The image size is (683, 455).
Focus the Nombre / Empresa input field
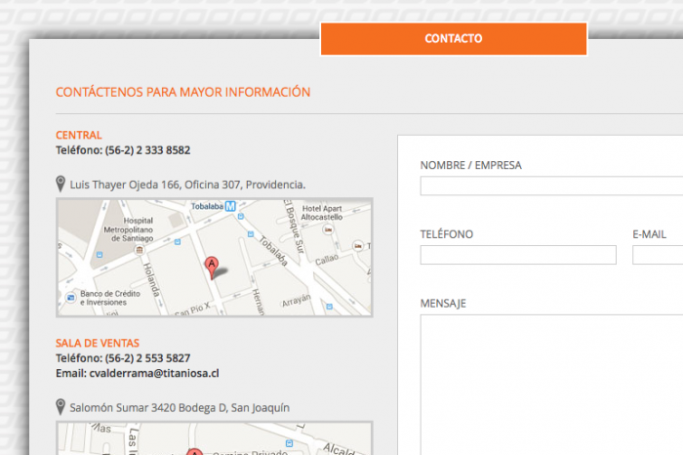tap(551, 186)
